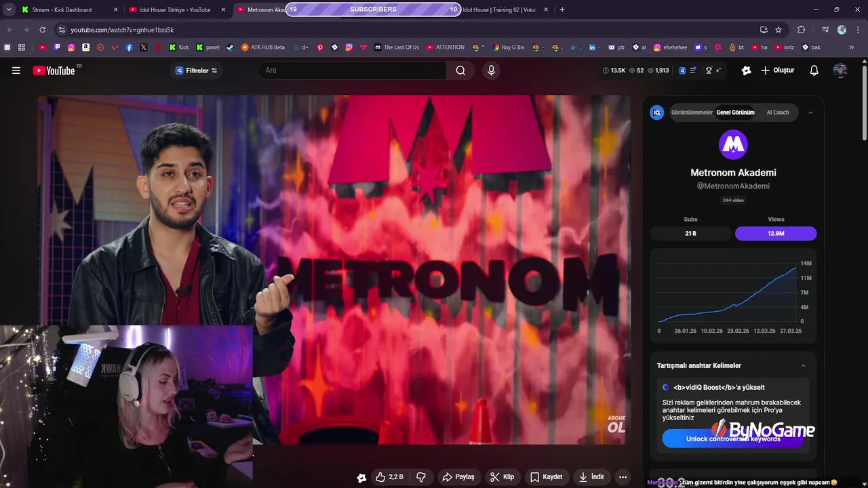
Task: Select the Views 12.9M stat pill
Action: click(x=776, y=233)
